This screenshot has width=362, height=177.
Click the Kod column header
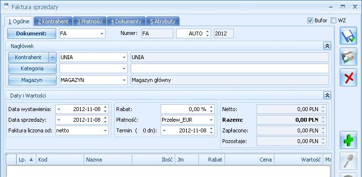(60, 160)
